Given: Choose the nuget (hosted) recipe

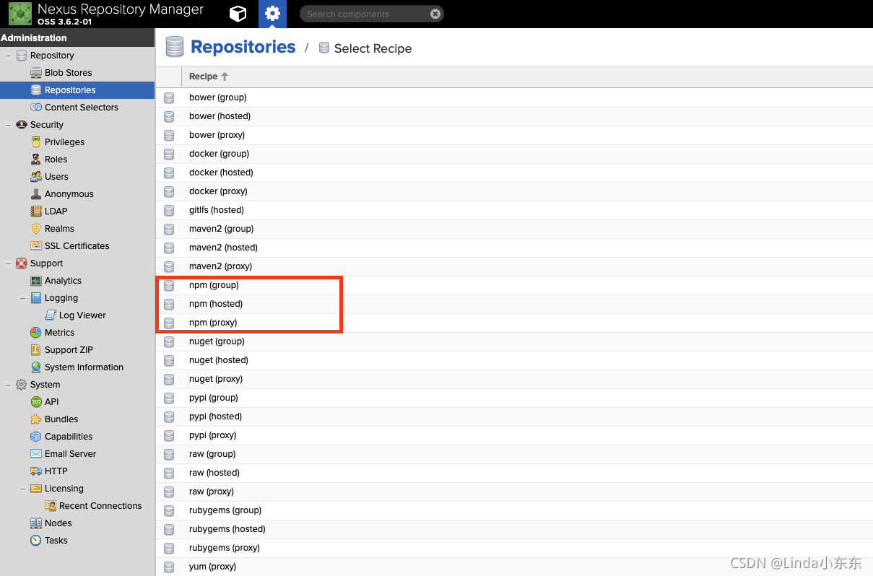Looking at the screenshot, I should 514,360.
